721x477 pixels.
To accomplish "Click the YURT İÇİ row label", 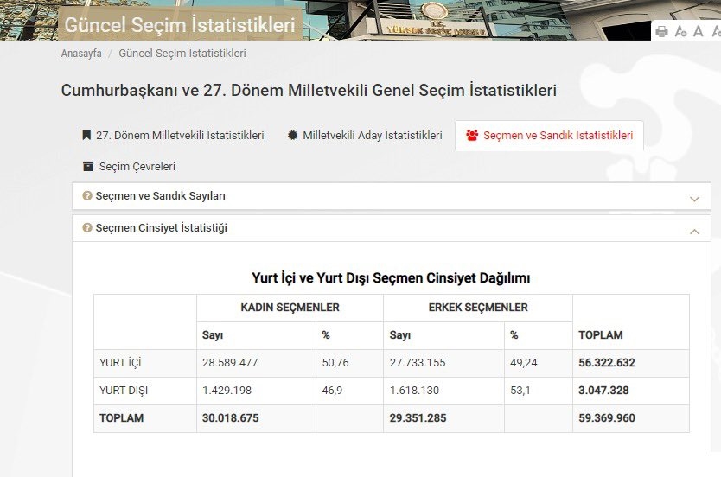I will (x=120, y=363).
